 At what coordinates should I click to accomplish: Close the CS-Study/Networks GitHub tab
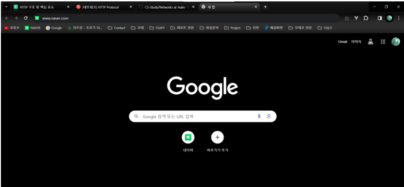pyautogui.click(x=193, y=7)
